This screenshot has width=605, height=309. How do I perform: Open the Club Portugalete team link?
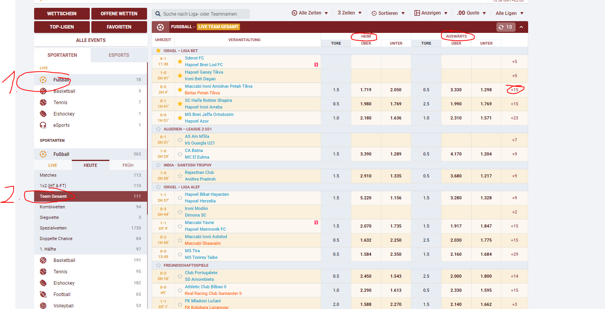(201, 273)
